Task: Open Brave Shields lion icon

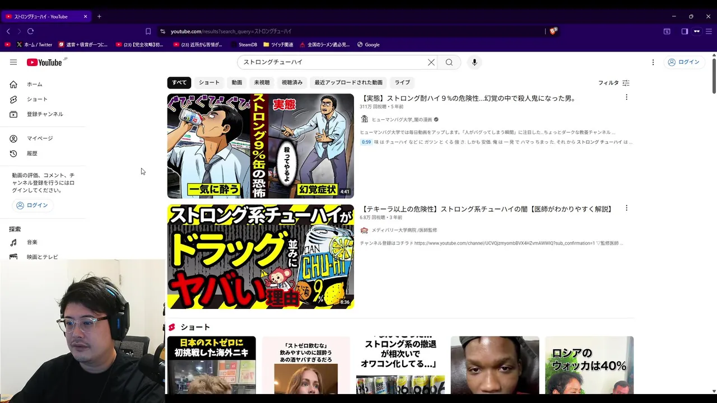Action: coord(553,31)
